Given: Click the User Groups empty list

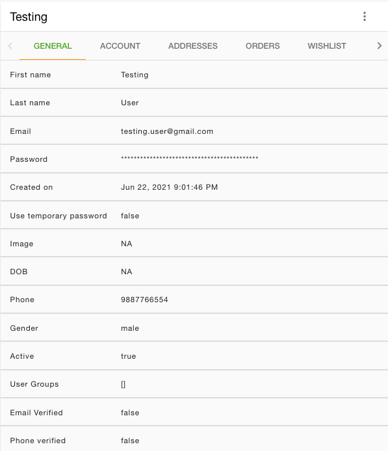Looking at the screenshot, I should coord(123,384).
